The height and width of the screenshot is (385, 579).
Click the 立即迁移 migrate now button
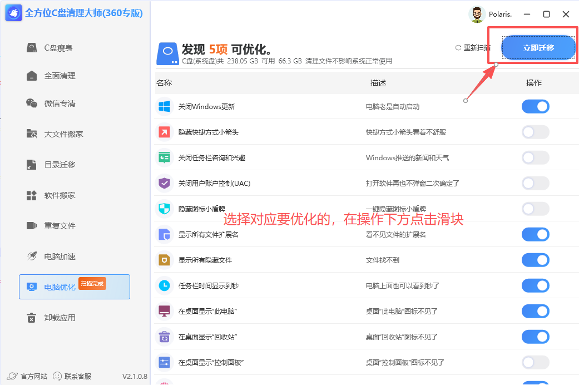pos(537,48)
